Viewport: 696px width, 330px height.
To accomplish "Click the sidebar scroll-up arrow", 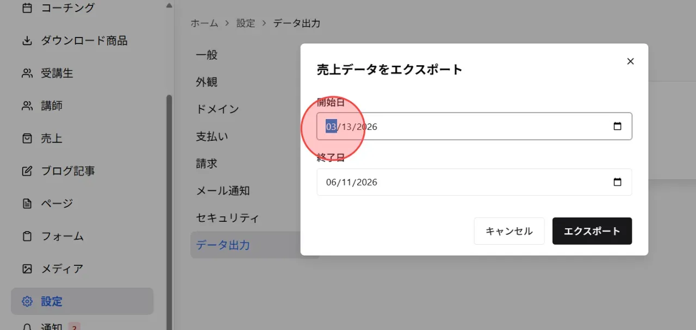I will [x=169, y=5].
